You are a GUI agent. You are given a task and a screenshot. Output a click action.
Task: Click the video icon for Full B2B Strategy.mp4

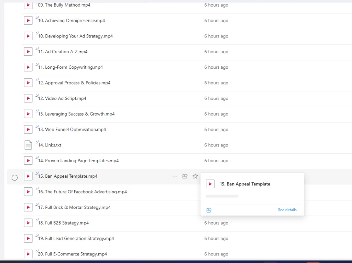click(28, 223)
